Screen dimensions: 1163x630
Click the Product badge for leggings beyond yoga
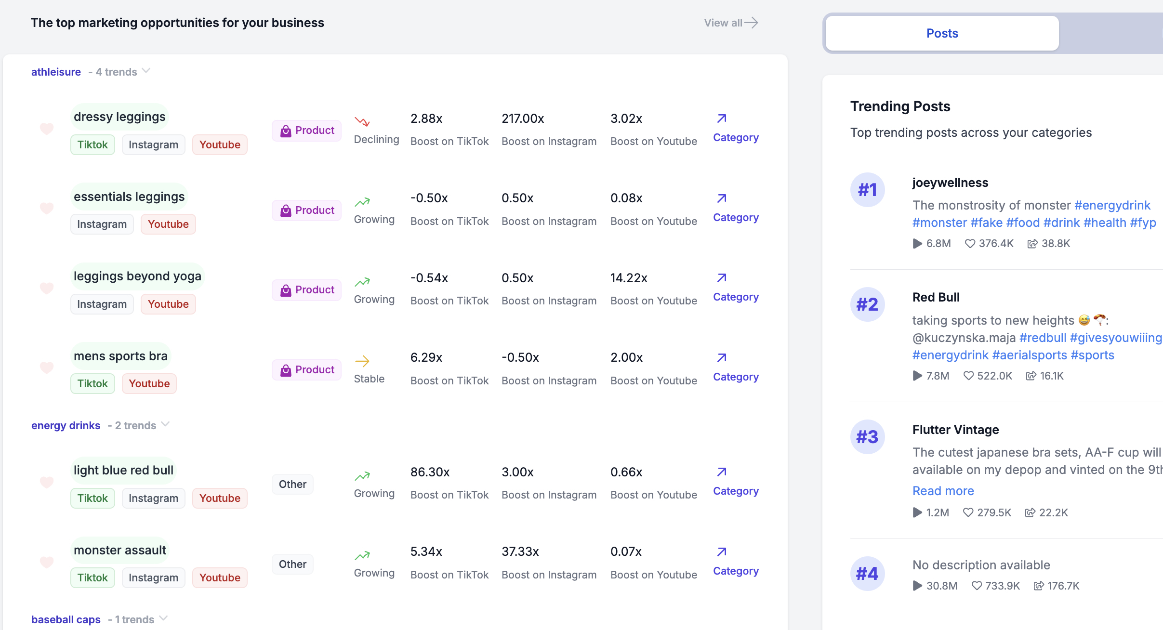pos(307,290)
